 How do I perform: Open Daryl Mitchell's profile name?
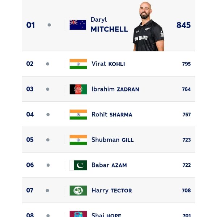coord(109,25)
